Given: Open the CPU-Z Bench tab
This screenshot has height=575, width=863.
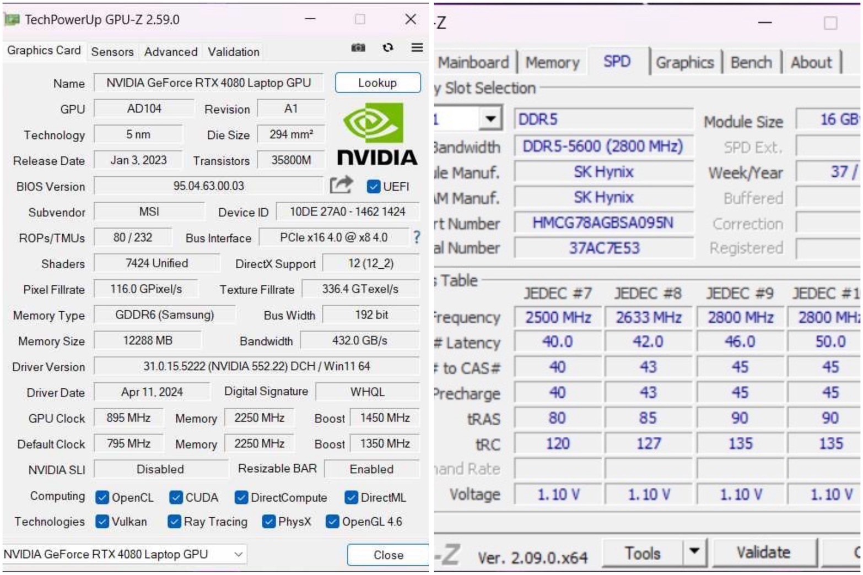Looking at the screenshot, I should (x=751, y=62).
